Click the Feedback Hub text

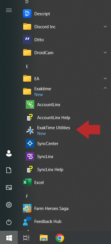48,222
